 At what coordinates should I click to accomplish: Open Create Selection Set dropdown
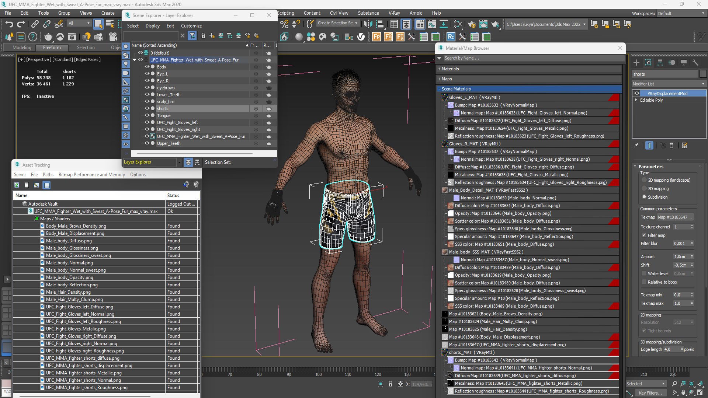click(338, 23)
